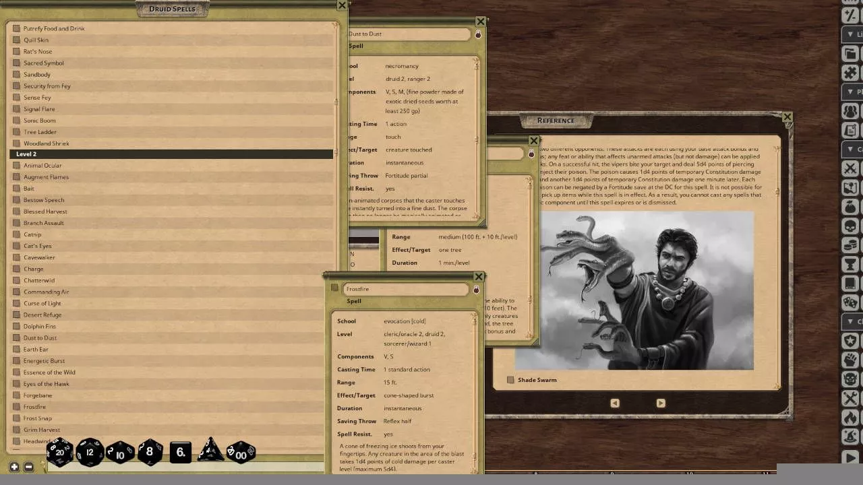Image resolution: width=863 pixels, height=485 pixels.
Task: Toggle the lock on the middle spell window
Action: (x=531, y=154)
